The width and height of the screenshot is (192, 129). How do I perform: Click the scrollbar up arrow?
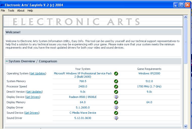click(186, 17)
